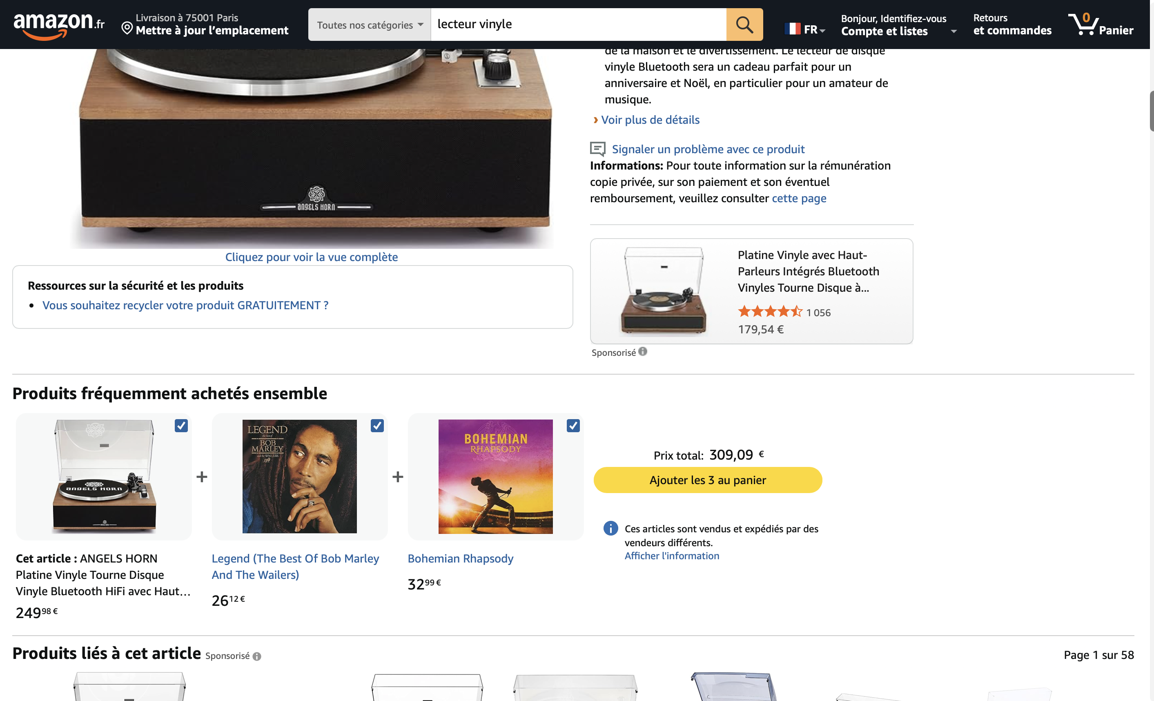Open the Bohemian Rhapsody product link
This screenshot has height=701, width=1154.
[x=460, y=558]
